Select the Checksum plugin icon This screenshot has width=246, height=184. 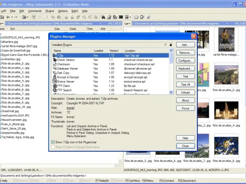point(54,64)
